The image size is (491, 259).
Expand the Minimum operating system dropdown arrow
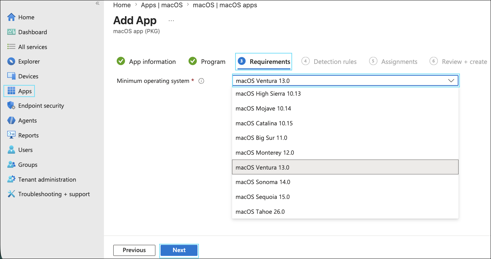coord(451,81)
